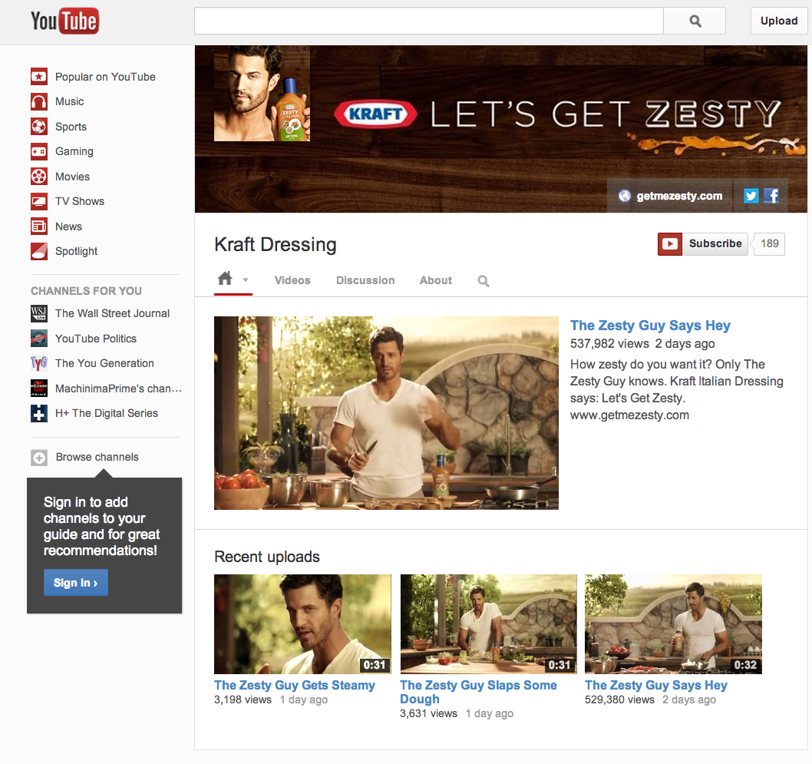Viewport: 812px width, 764px height.
Task: Click the Gaming controller icon
Action: point(39,151)
